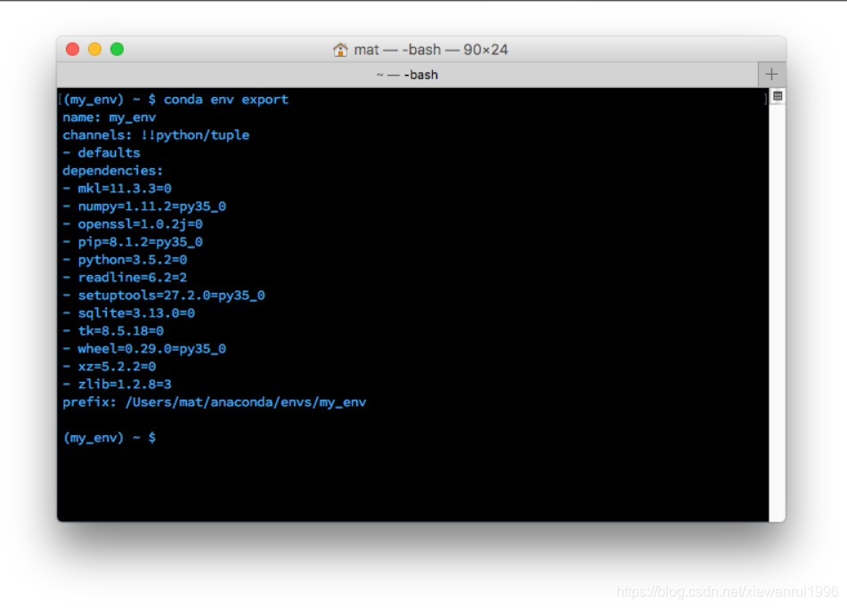Maximize the Terminal with green button
847x608 pixels.
[x=117, y=49]
